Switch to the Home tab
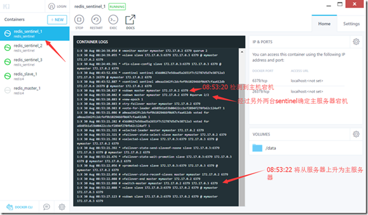Viewport: 368px width, 215px height. [324, 24]
